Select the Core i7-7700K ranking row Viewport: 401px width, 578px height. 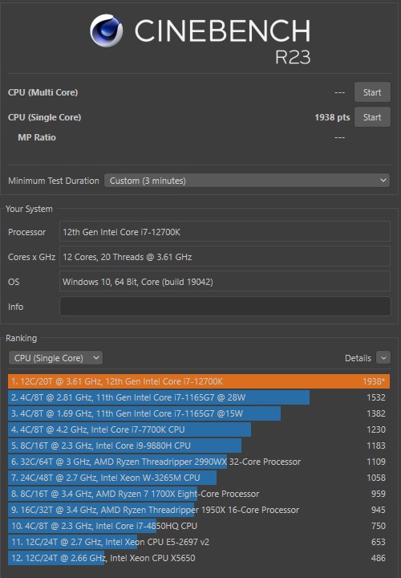pos(199,429)
